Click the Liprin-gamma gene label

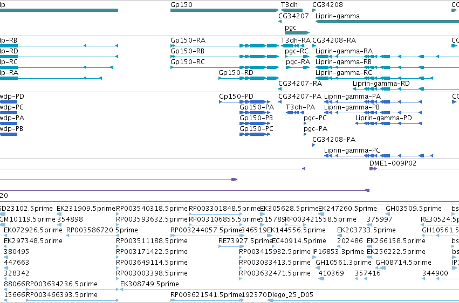pyautogui.click(x=338, y=16)
